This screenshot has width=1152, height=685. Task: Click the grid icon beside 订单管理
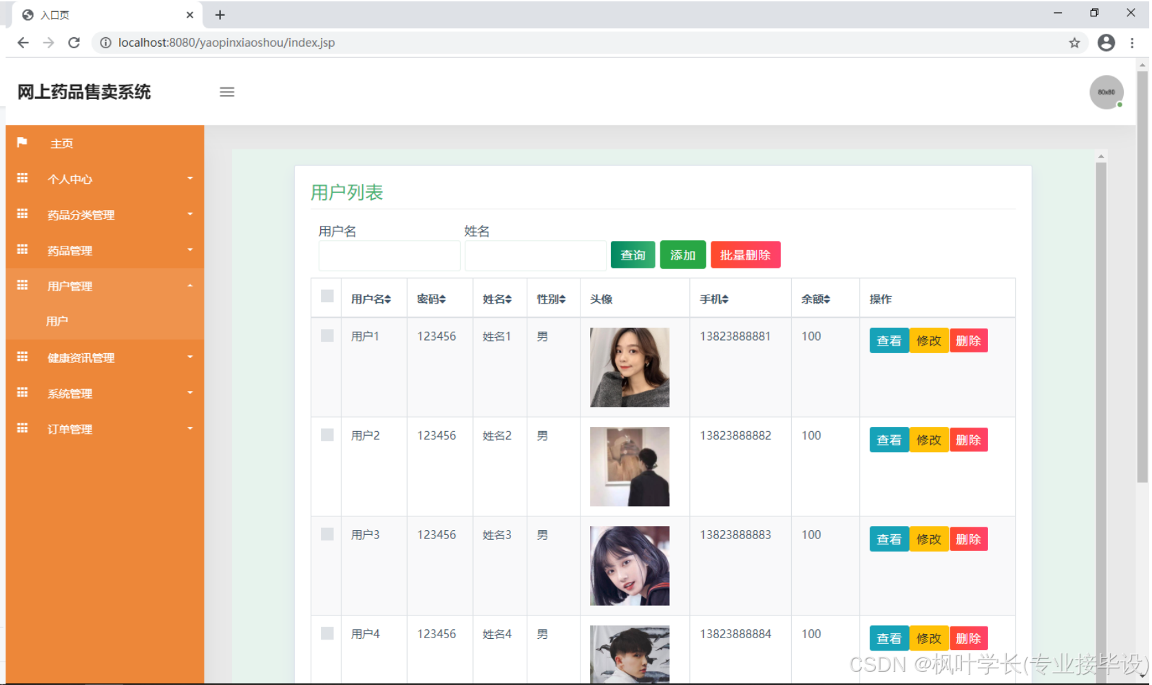(x=22, y=428)
